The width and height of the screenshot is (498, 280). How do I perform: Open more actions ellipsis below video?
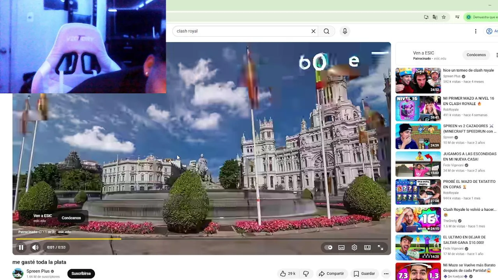(386, 274)
